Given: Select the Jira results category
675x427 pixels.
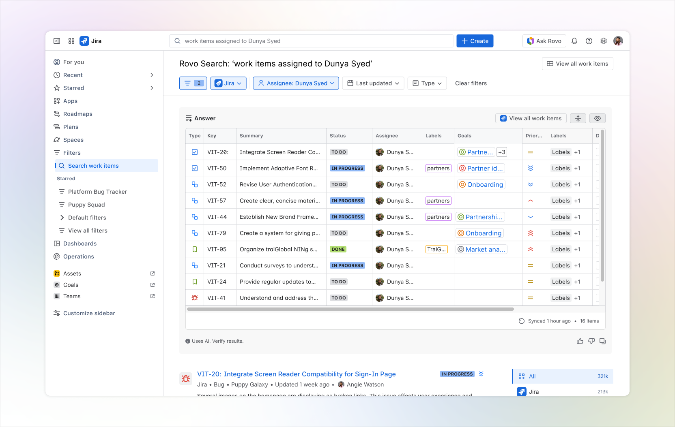Looking at the screenshot, I should [563, 391].
